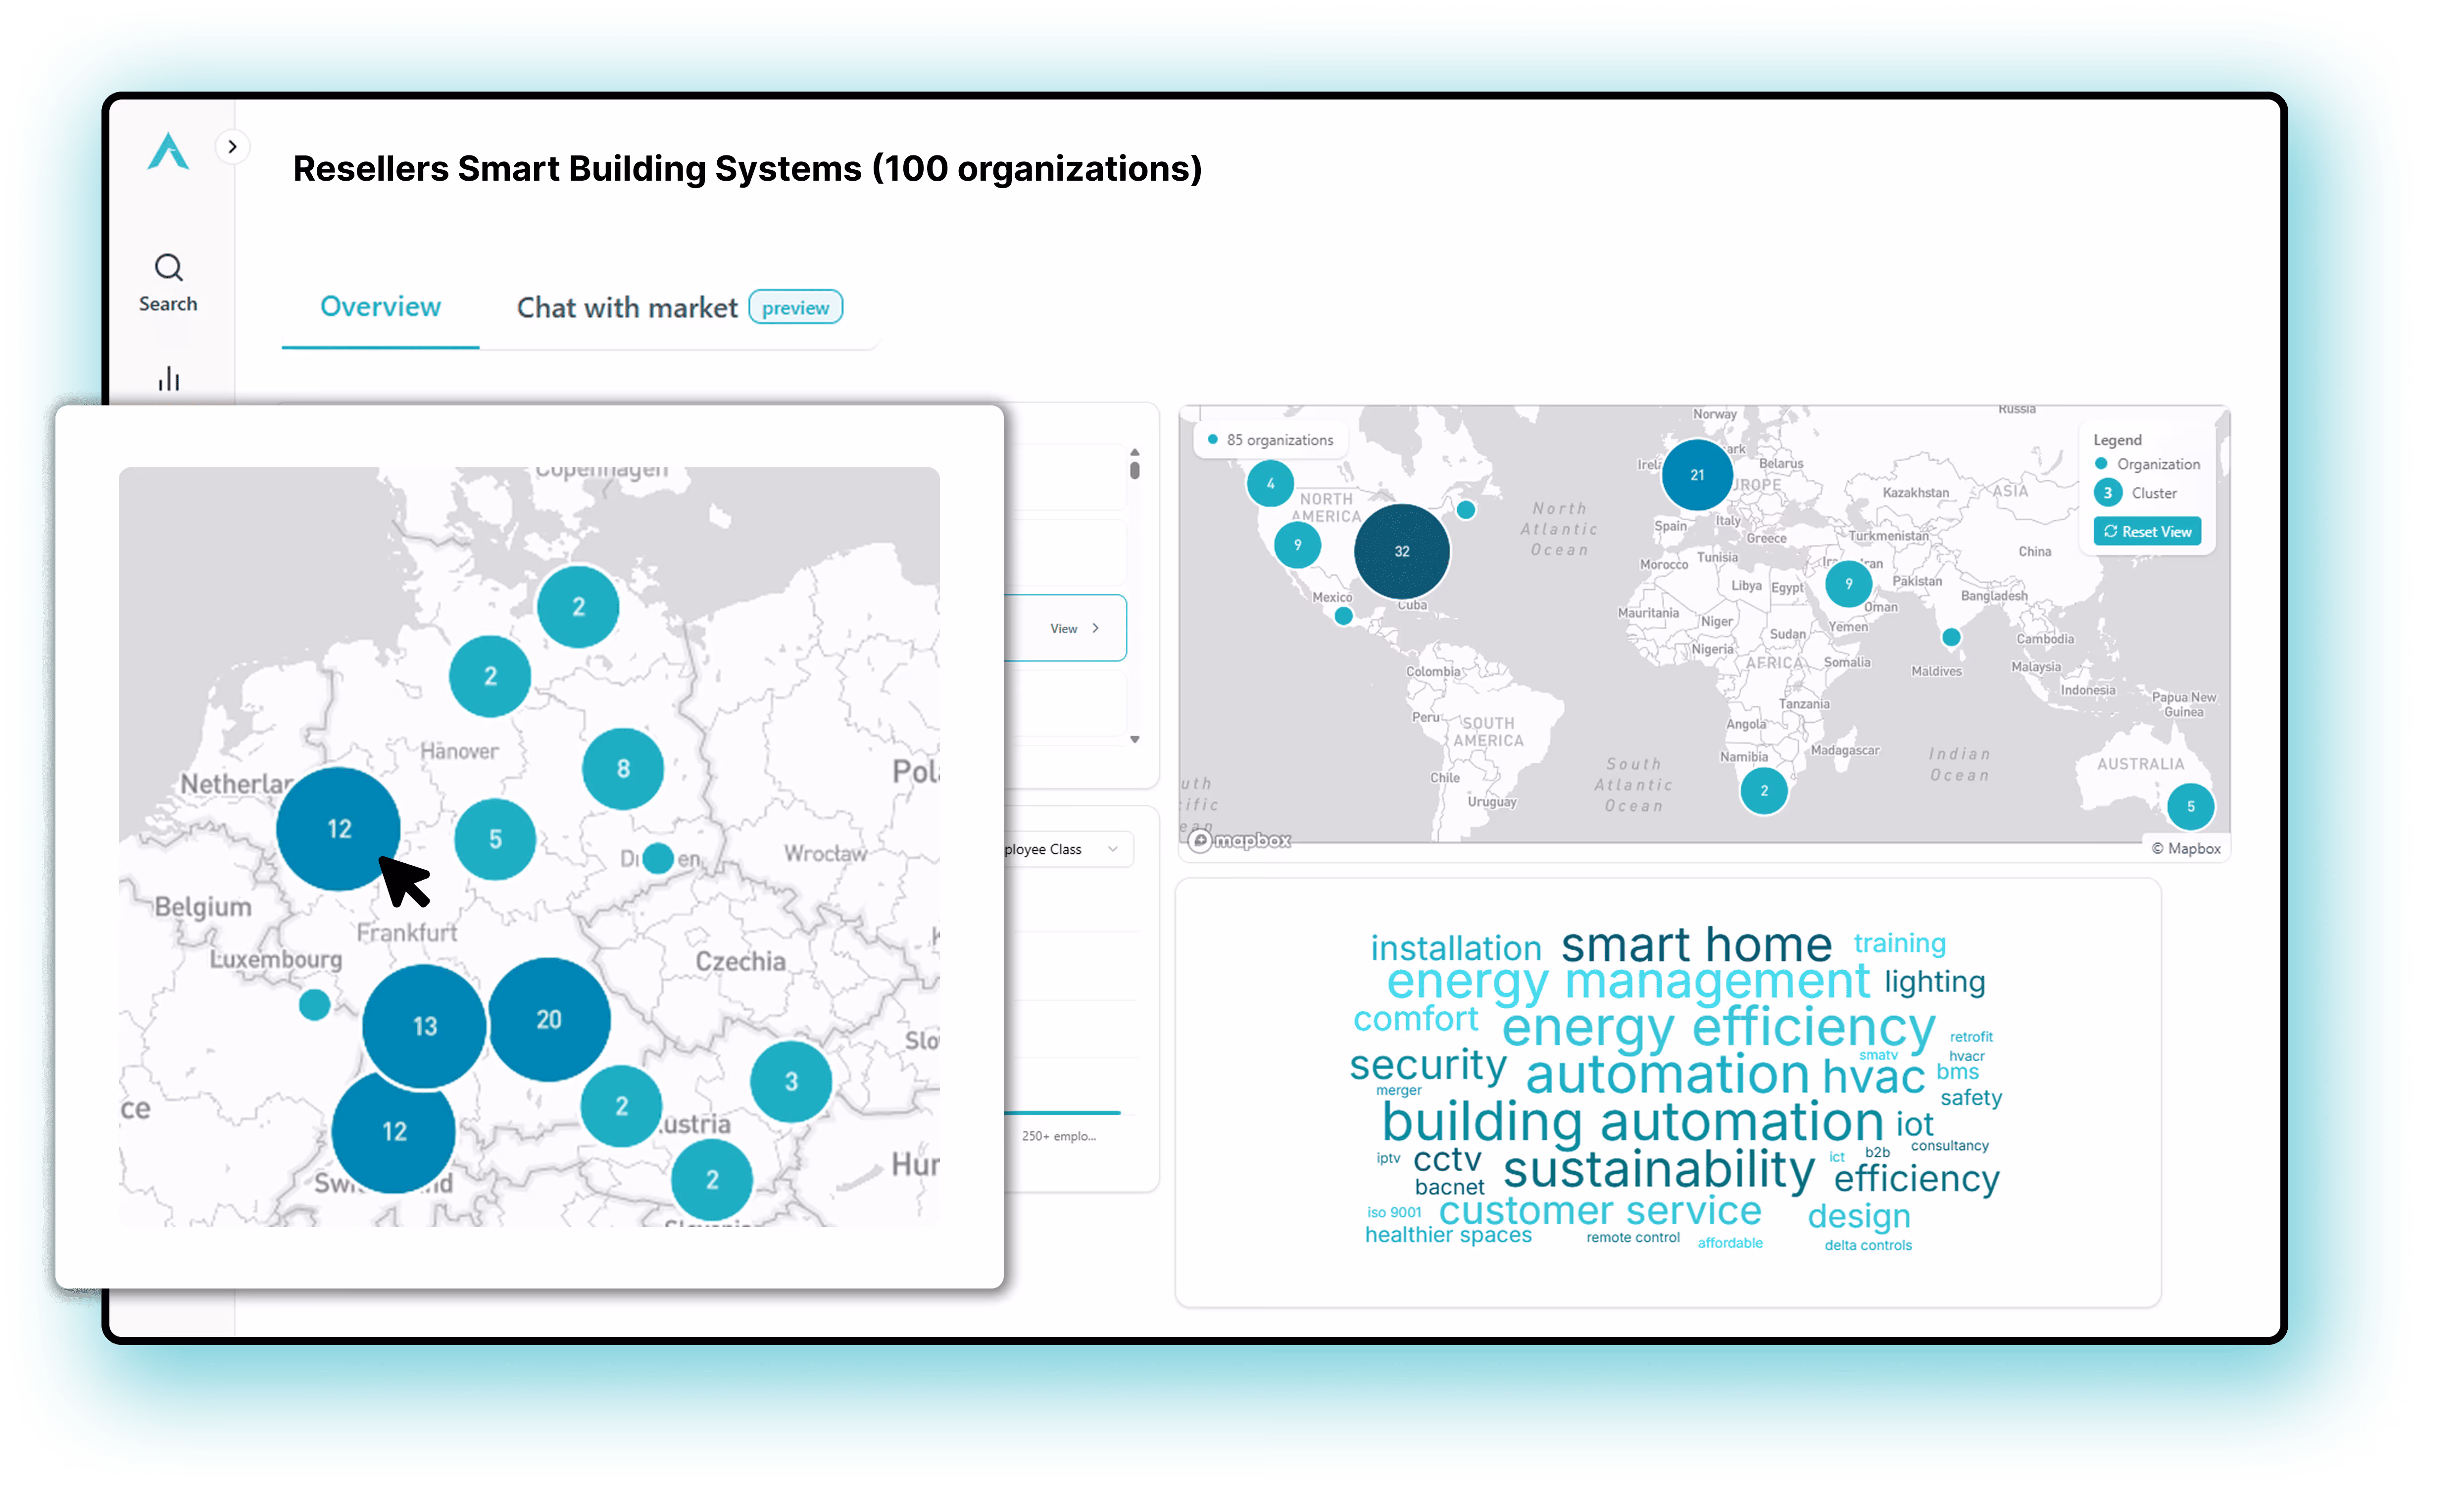Click the 12 cluster over Switzerland

tap(394, 1131)
